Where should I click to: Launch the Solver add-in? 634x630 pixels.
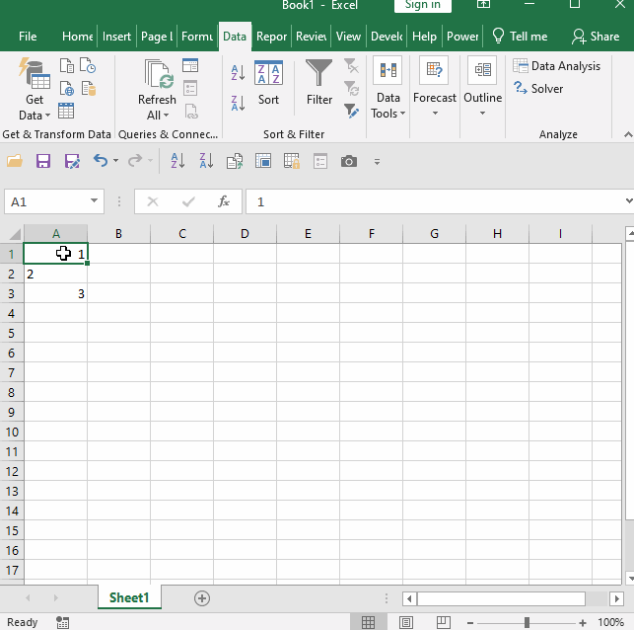tap(538, 88)
